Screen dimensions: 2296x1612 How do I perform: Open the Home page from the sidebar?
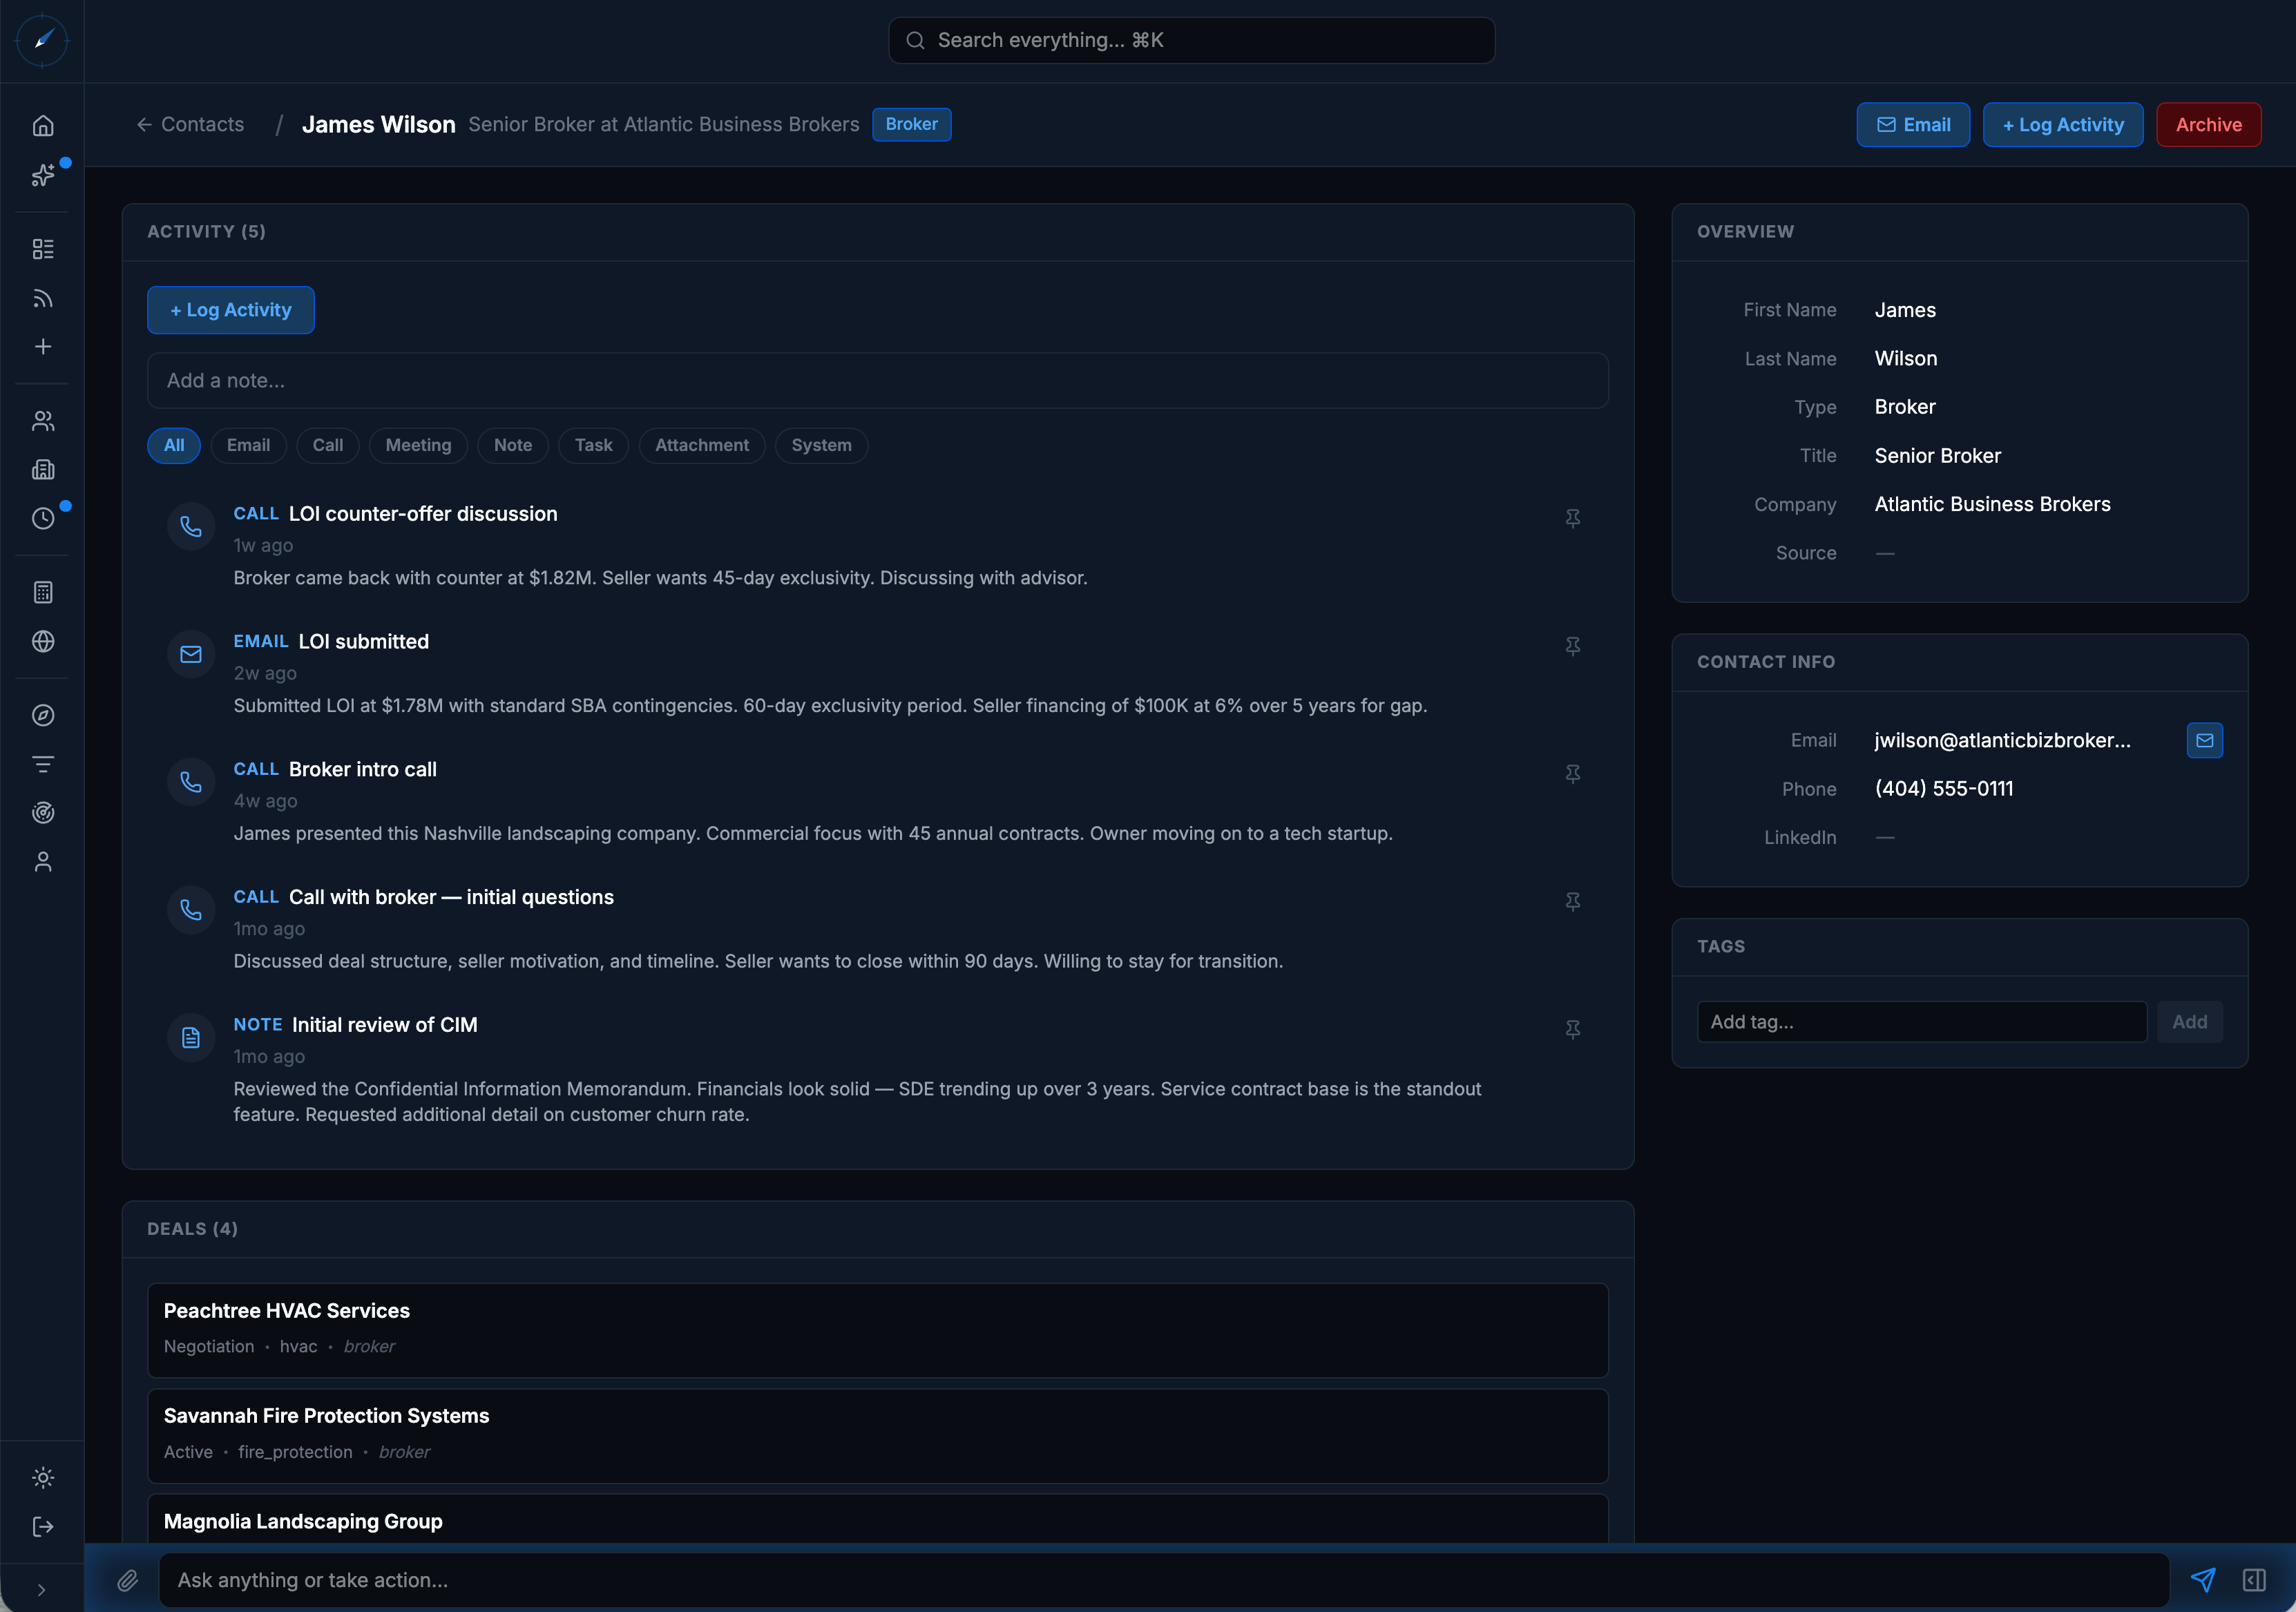[x=42, y=124]
